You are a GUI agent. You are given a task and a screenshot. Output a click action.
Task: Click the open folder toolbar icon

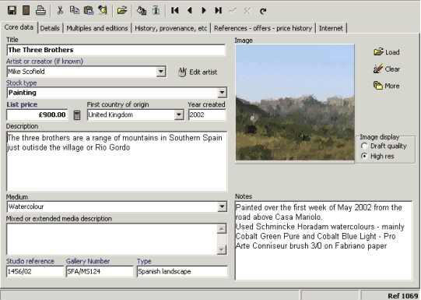122,10
